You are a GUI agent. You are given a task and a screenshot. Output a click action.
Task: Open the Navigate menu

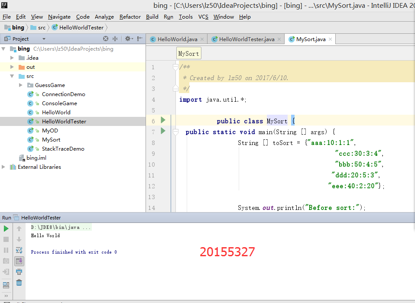pyautogui.click(x=59, y=16)
